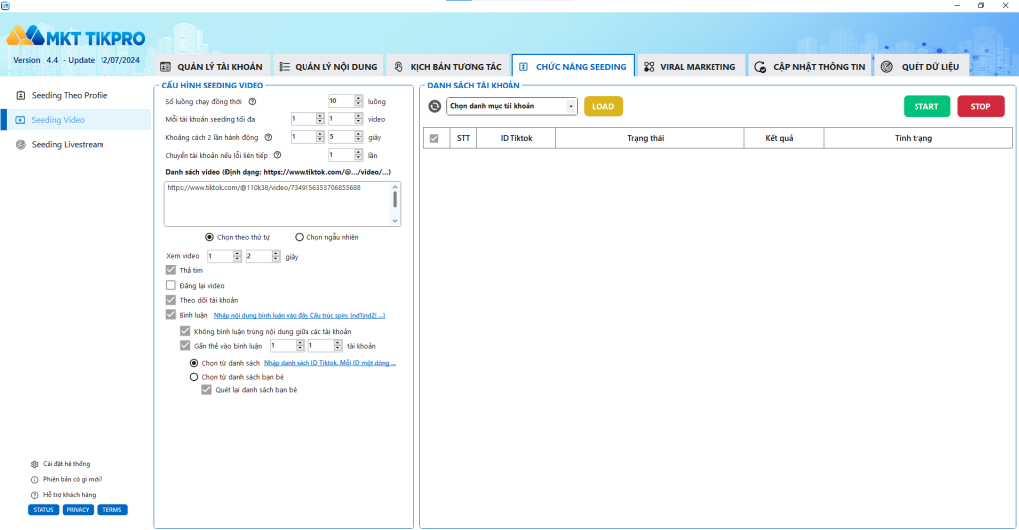Click first Gắn thẻ vào bình luận stepper
The width and height of the screenshot is (1019, 530).
coord(287,345)
